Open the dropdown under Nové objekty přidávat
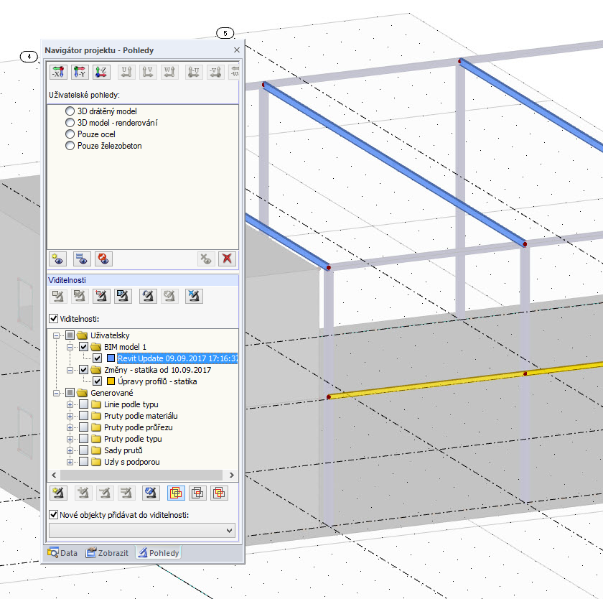Viewport: 603px width, 599px height. click(x=142, y=531)
